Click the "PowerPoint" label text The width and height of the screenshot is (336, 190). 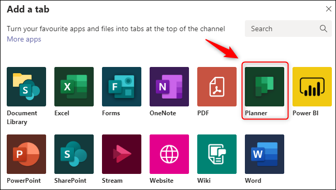[24, 181]
